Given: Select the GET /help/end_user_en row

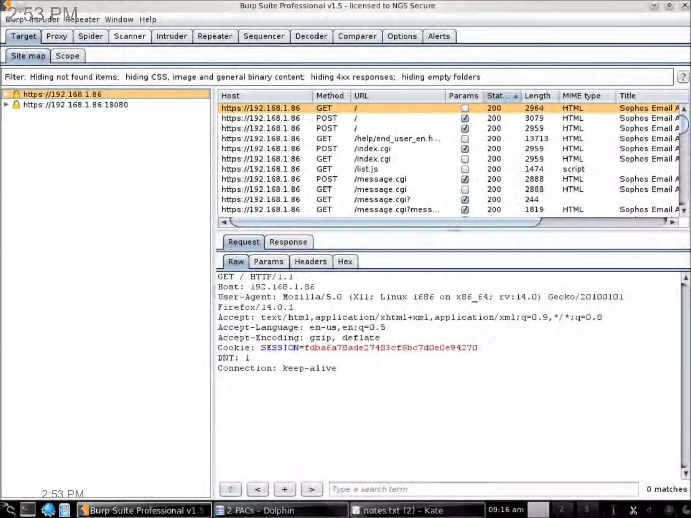Looking at the screenshot, I should click(397, 139).
